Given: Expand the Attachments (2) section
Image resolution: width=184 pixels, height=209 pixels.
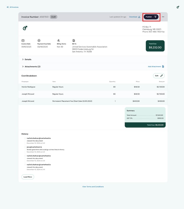Looking at the screenshot, I should pos(31,67).
